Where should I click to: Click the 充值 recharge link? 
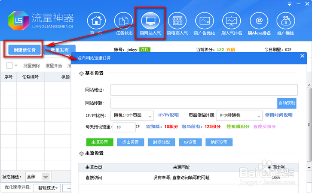(231, 50)
